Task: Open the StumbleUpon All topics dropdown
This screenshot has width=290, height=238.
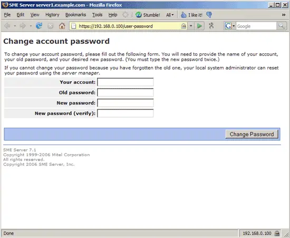Action: pos(170,15)
